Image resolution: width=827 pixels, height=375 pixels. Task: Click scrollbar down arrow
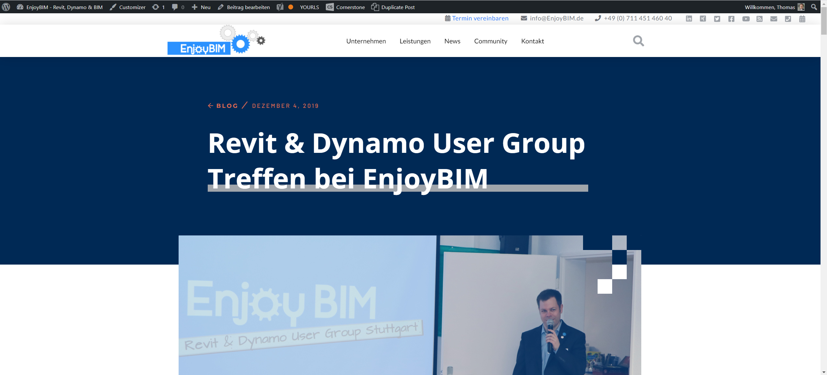tap(824, 372)
